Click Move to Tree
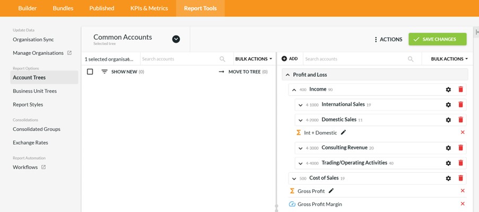This screenshot has width=479, height=212. pyautogui.click(x=243, y=72)
